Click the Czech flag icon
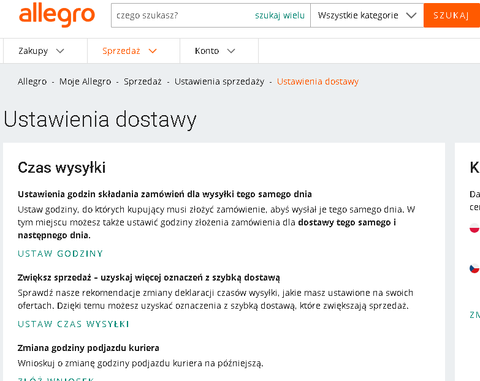Viewport: 480px width, 381px height. (475, 268)
